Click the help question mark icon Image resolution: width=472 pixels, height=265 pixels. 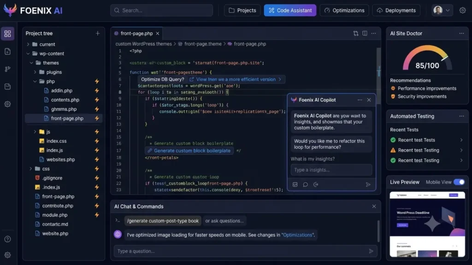(x=7, y=239)
